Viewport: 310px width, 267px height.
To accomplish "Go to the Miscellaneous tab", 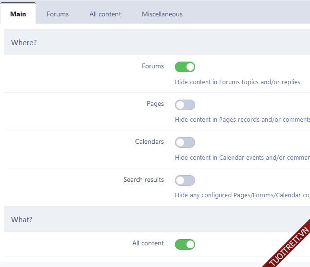I will click(162, 14).
